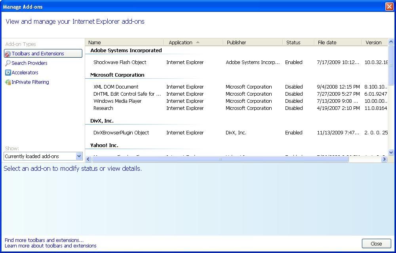The image size is (396, 253).
Task: Open Learn more about toolbars and extensions
Action: (51, 246)
